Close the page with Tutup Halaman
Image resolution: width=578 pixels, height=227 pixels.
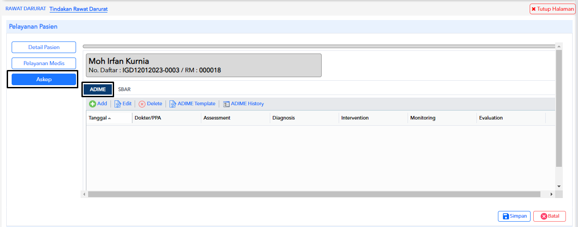tap(552, 9)
